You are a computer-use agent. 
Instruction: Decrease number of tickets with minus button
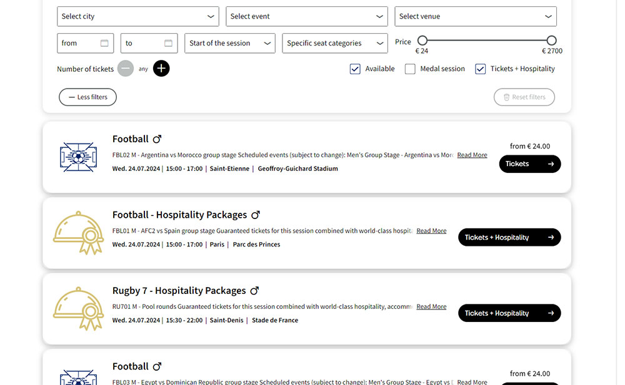[x=126, y=69]
